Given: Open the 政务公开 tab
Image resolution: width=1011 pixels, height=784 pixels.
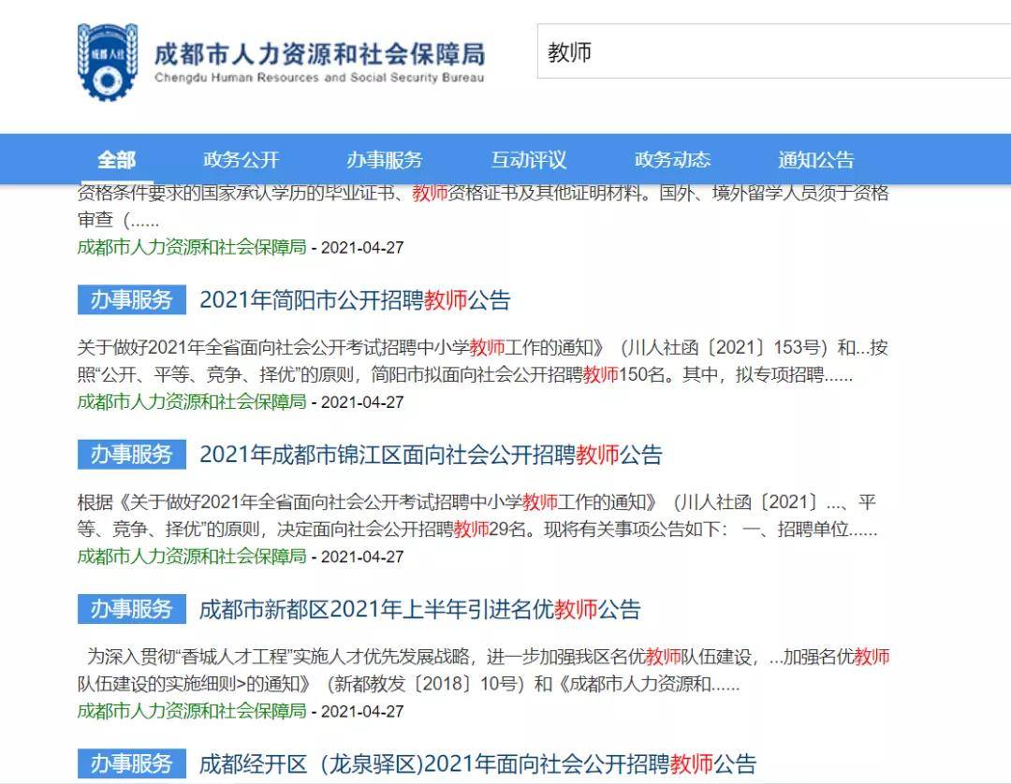Looking at the screenshot, I should [241, 160].
